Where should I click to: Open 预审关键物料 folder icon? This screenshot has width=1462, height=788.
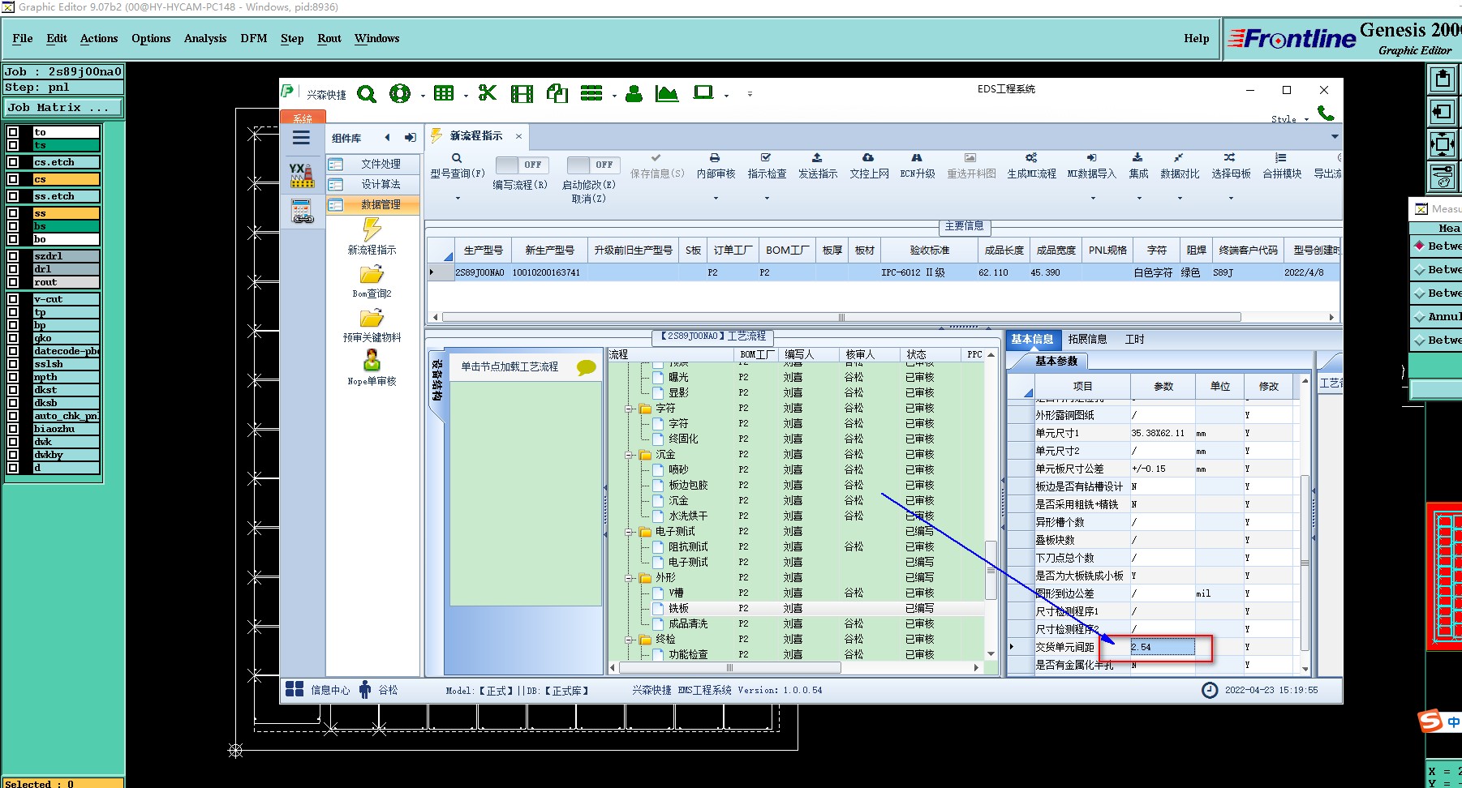click(x=372, y=318)
